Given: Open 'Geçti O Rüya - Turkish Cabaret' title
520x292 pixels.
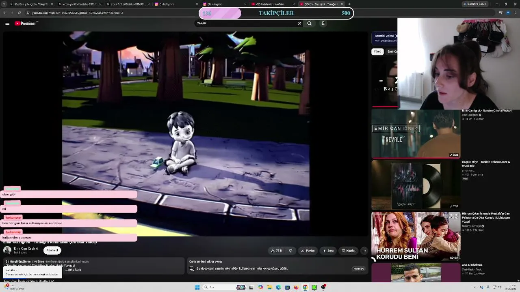Looking at the screenshot, I should 486,164.
